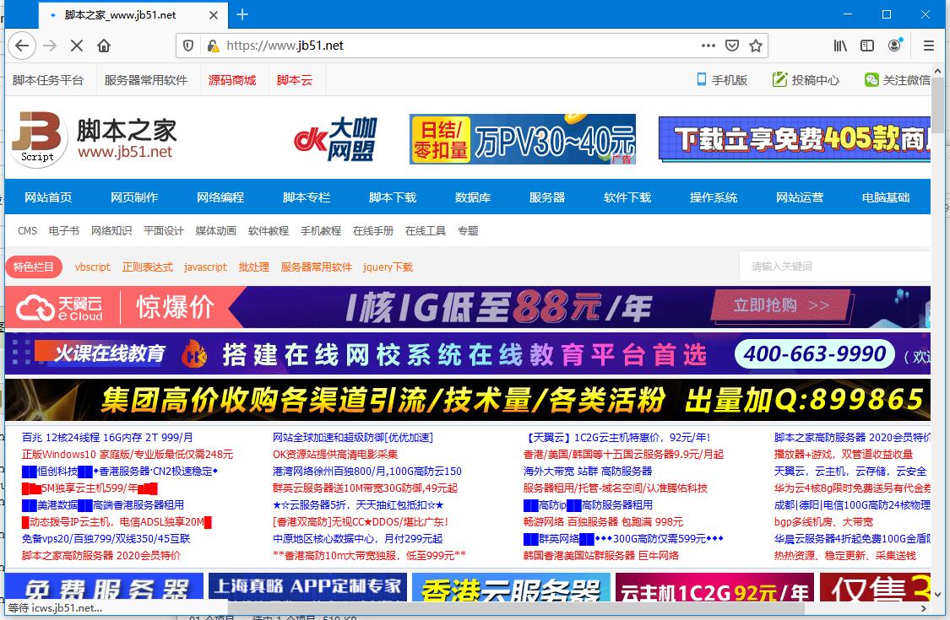This screenshot has height=620, width=950.
Task: Click the vertical scrollbar down arrow
Action: [937, 594]
